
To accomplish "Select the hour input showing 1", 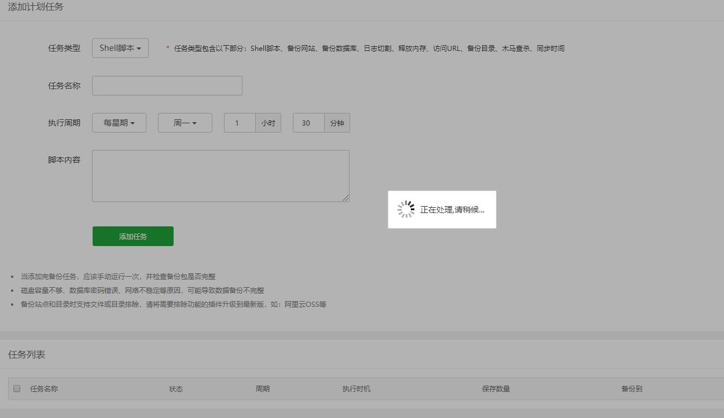I will tap(239, 122).
